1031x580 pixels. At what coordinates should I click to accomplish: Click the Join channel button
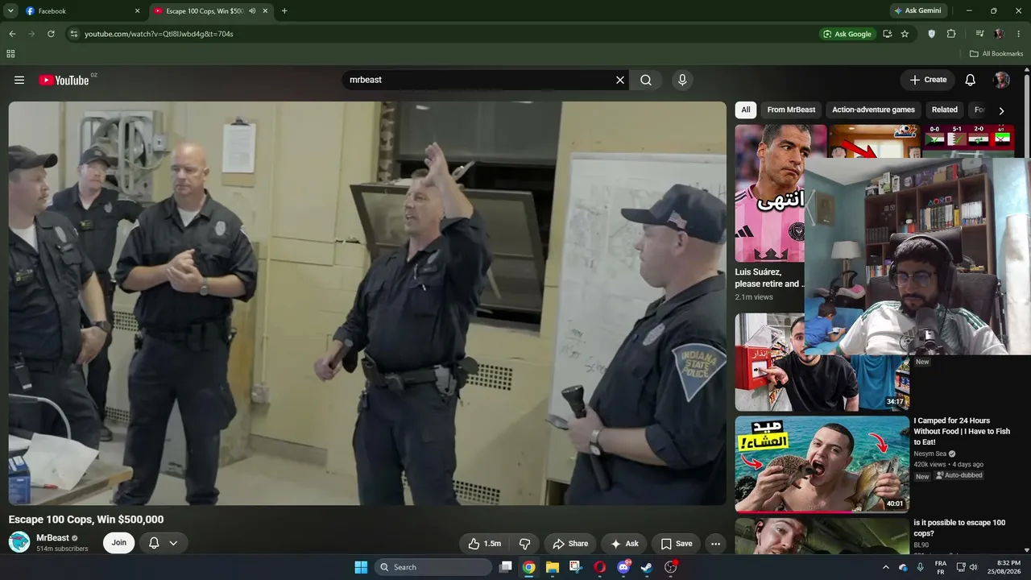119,543
